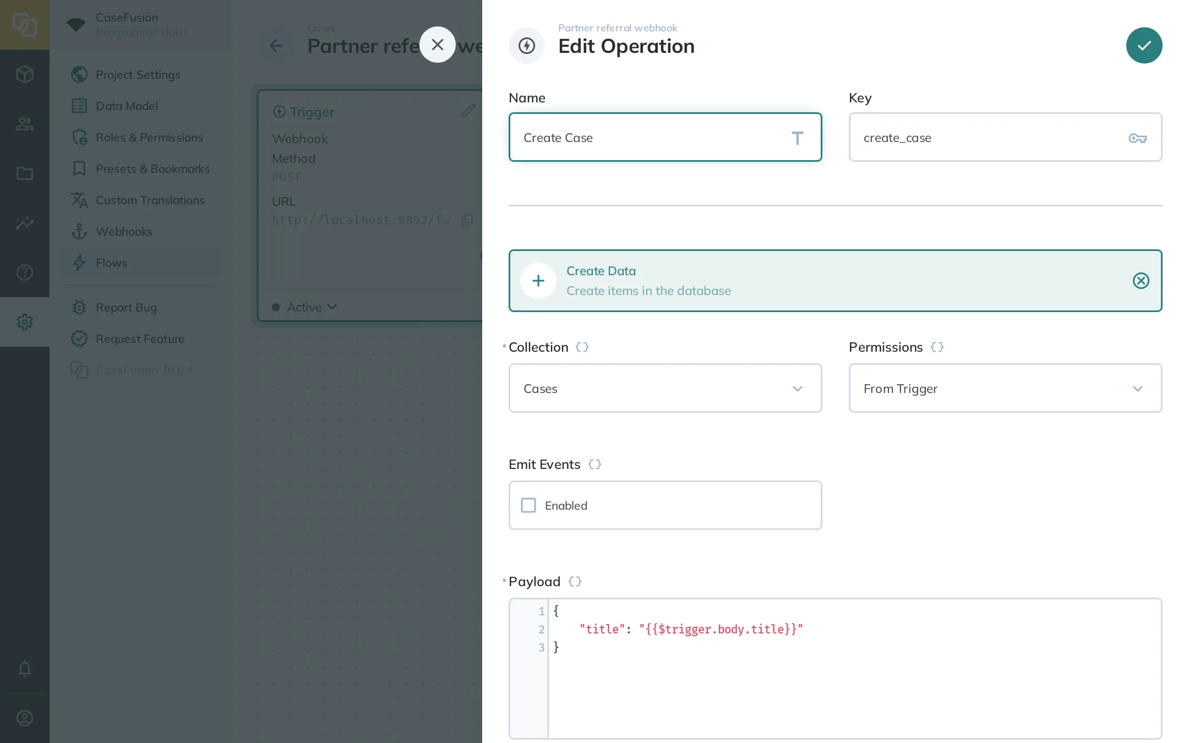
Task: Open Data Model in the settings menu
Action: click(x=140, y=106)
